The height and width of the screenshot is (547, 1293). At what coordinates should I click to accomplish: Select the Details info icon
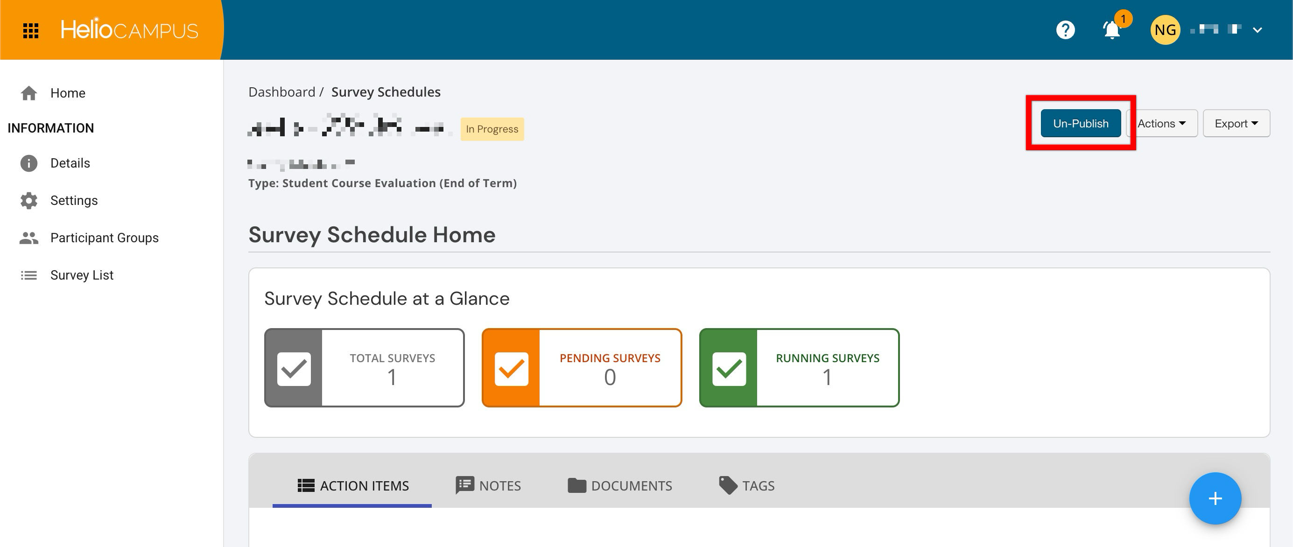(x=28, y=163)
